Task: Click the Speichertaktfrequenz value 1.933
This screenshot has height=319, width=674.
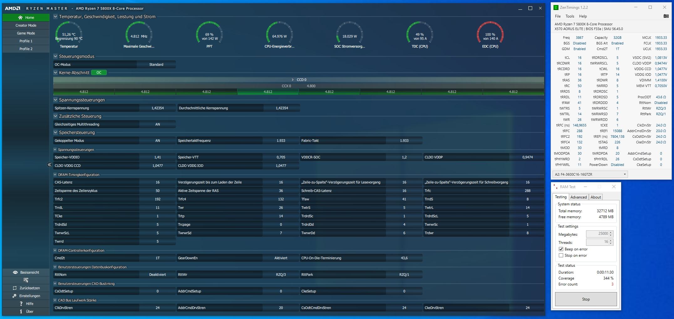Action: (281, 141)
